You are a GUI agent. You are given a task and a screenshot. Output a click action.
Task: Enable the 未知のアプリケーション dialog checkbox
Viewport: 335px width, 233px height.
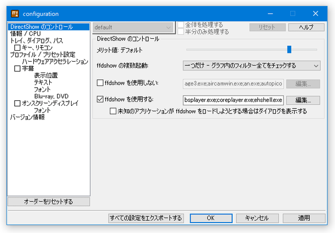(x=113, y=111)
